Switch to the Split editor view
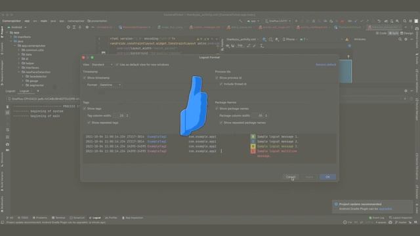Viewport: 420px width, 236px height. (394, 33)
